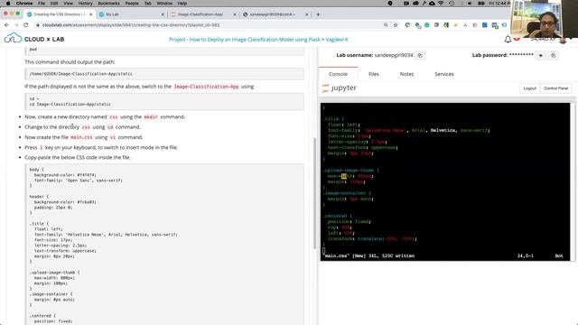Switch to the Services tab
This screenshot has height=325, width=578.
tap(444, 74)
